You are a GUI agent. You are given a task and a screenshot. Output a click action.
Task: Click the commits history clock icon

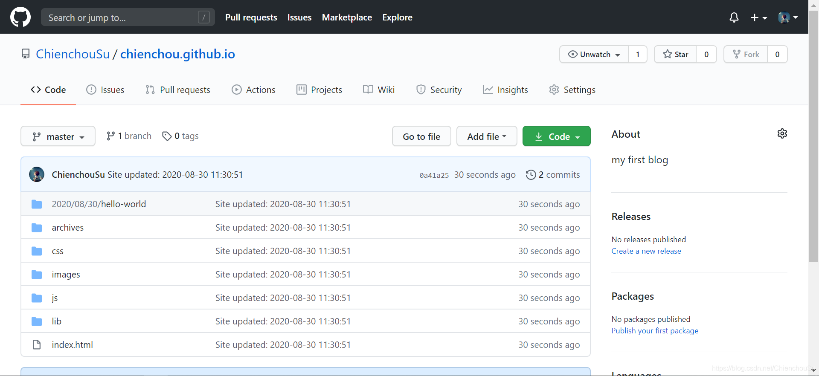pyautogui.click(x=531, y=175)
